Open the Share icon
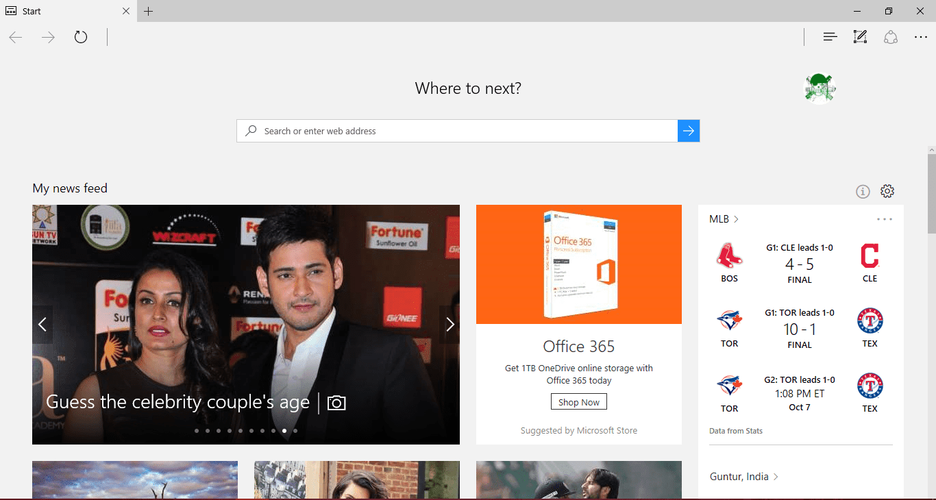Image resolution: width=936 pixels, height=500 pixels. pyautogui.click(x=891, y=37)
